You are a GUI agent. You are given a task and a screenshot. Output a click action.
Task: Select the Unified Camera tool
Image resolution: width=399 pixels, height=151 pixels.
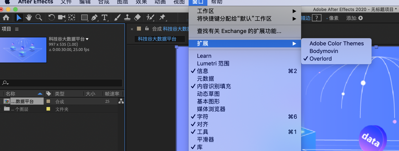[62, 18]
